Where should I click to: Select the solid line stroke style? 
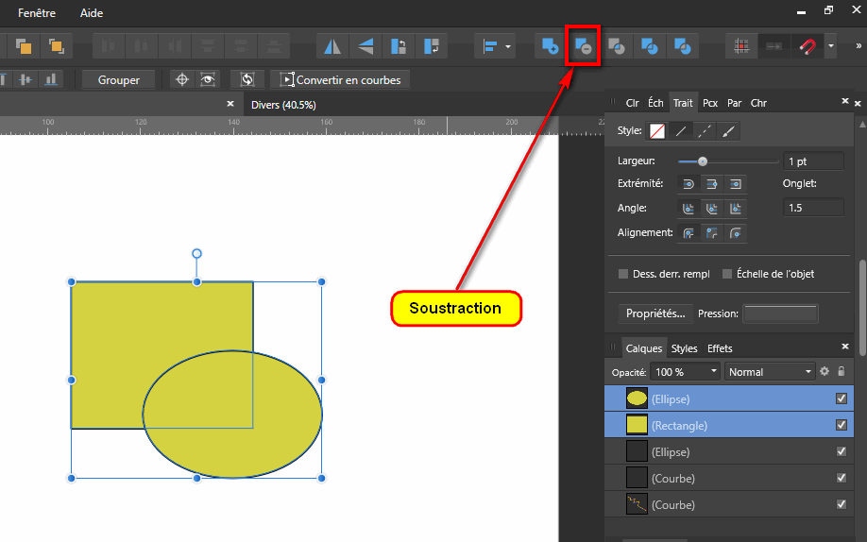pos(681,131)
